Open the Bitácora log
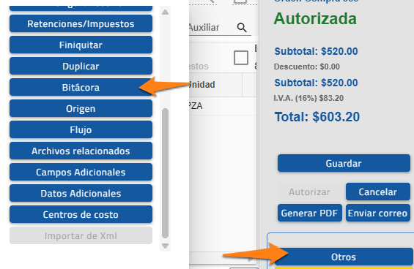The height and width of the screenshot is (269, 414). [81, 87]
